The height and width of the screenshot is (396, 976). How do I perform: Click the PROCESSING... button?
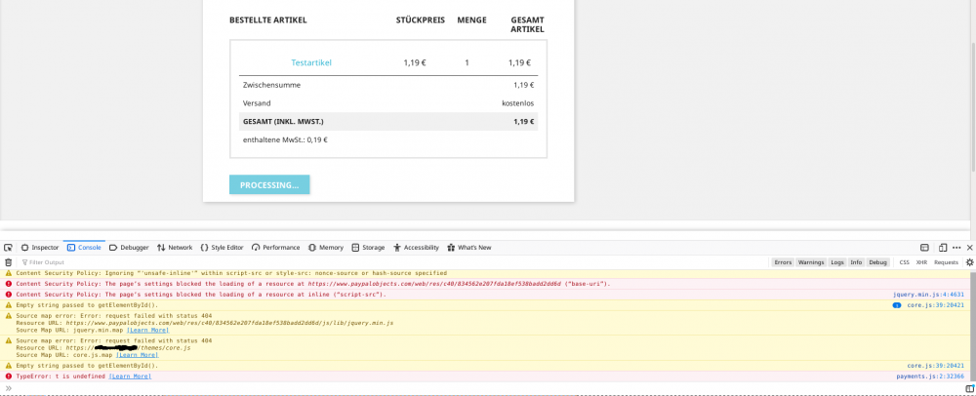[x=269, y=184]
